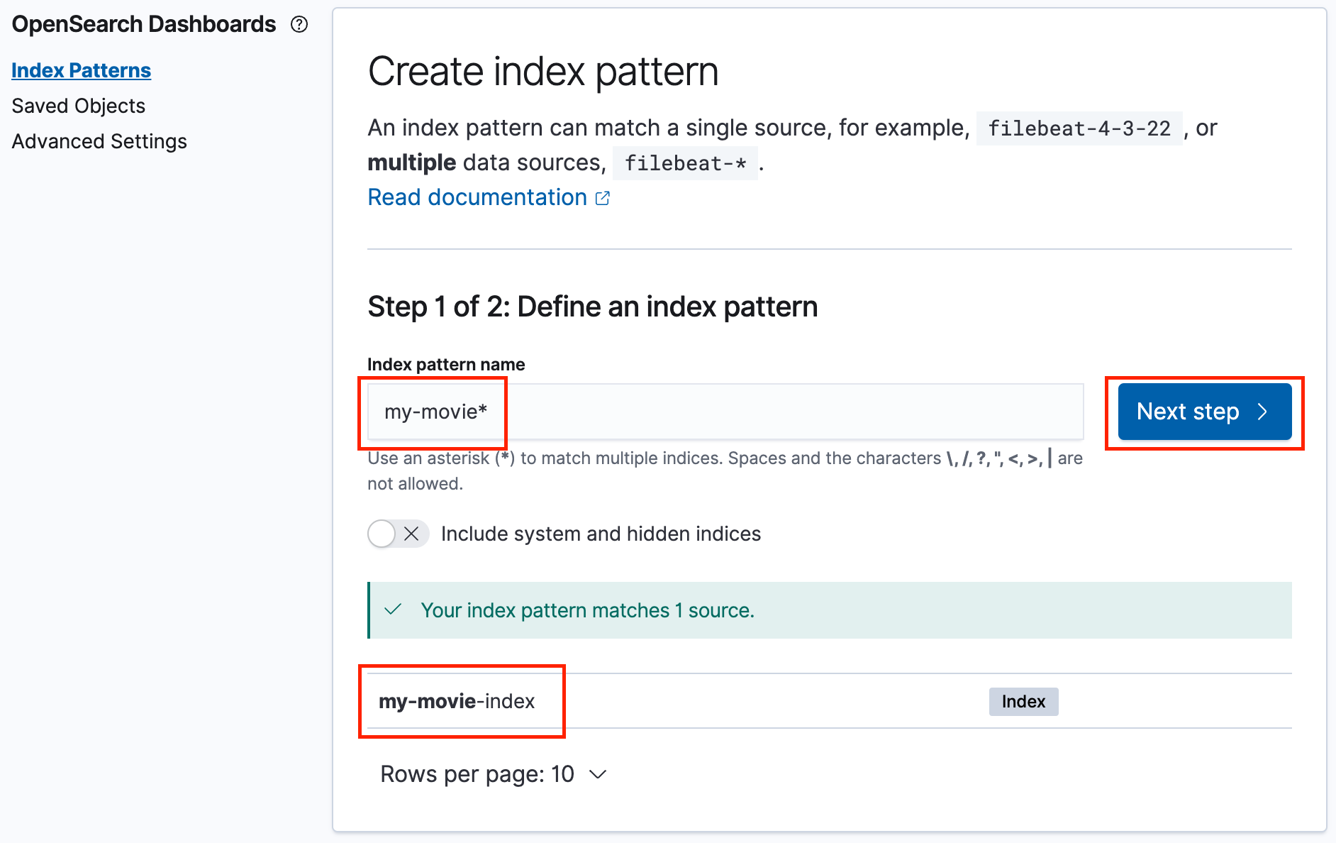Viewport: 1336px width, 843px height.
Task: Click the help question mark icon
Action: click(299, 24)
